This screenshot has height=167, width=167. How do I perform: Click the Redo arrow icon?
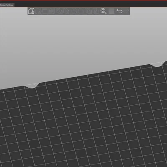126,11
